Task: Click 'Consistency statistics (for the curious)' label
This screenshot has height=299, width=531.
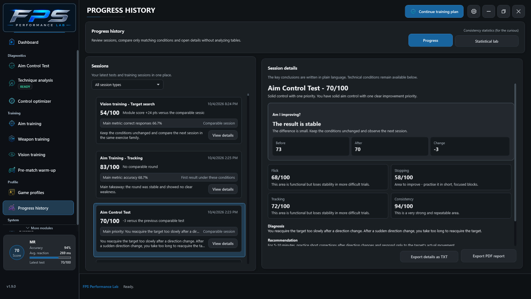Action: click(x=491, y=30)
